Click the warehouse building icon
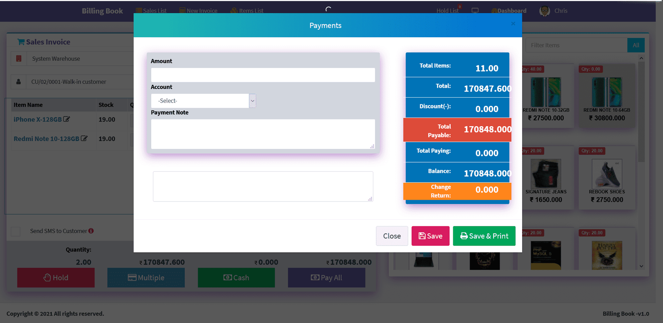The height and width of the screenshot is (323, 663). [x=19, y=59]
